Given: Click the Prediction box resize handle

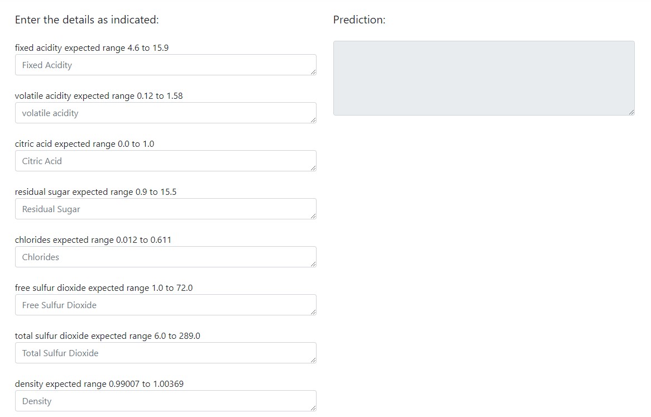Looking at the screenshot, I should (x=631, y=112).
